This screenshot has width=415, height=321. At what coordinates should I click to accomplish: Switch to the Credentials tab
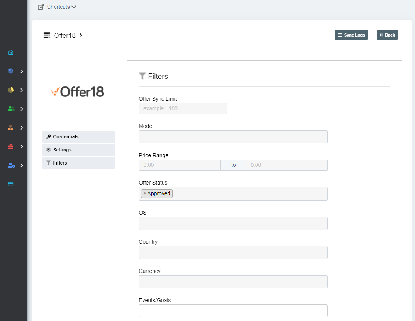click(x=78, y=137)
